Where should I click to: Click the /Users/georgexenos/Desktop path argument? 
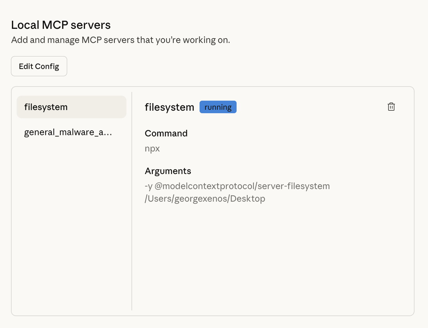205,199
